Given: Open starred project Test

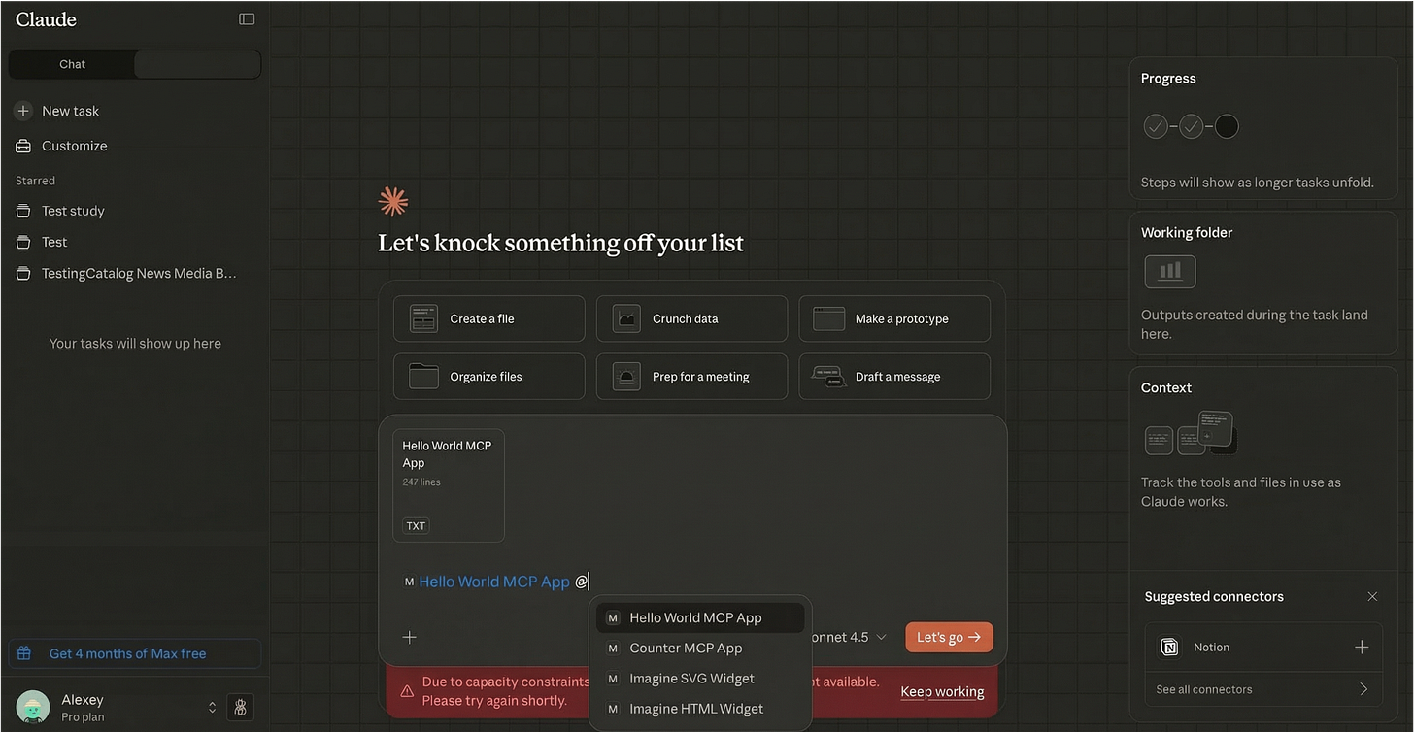Looking at the screenshot, I should 54,242.
